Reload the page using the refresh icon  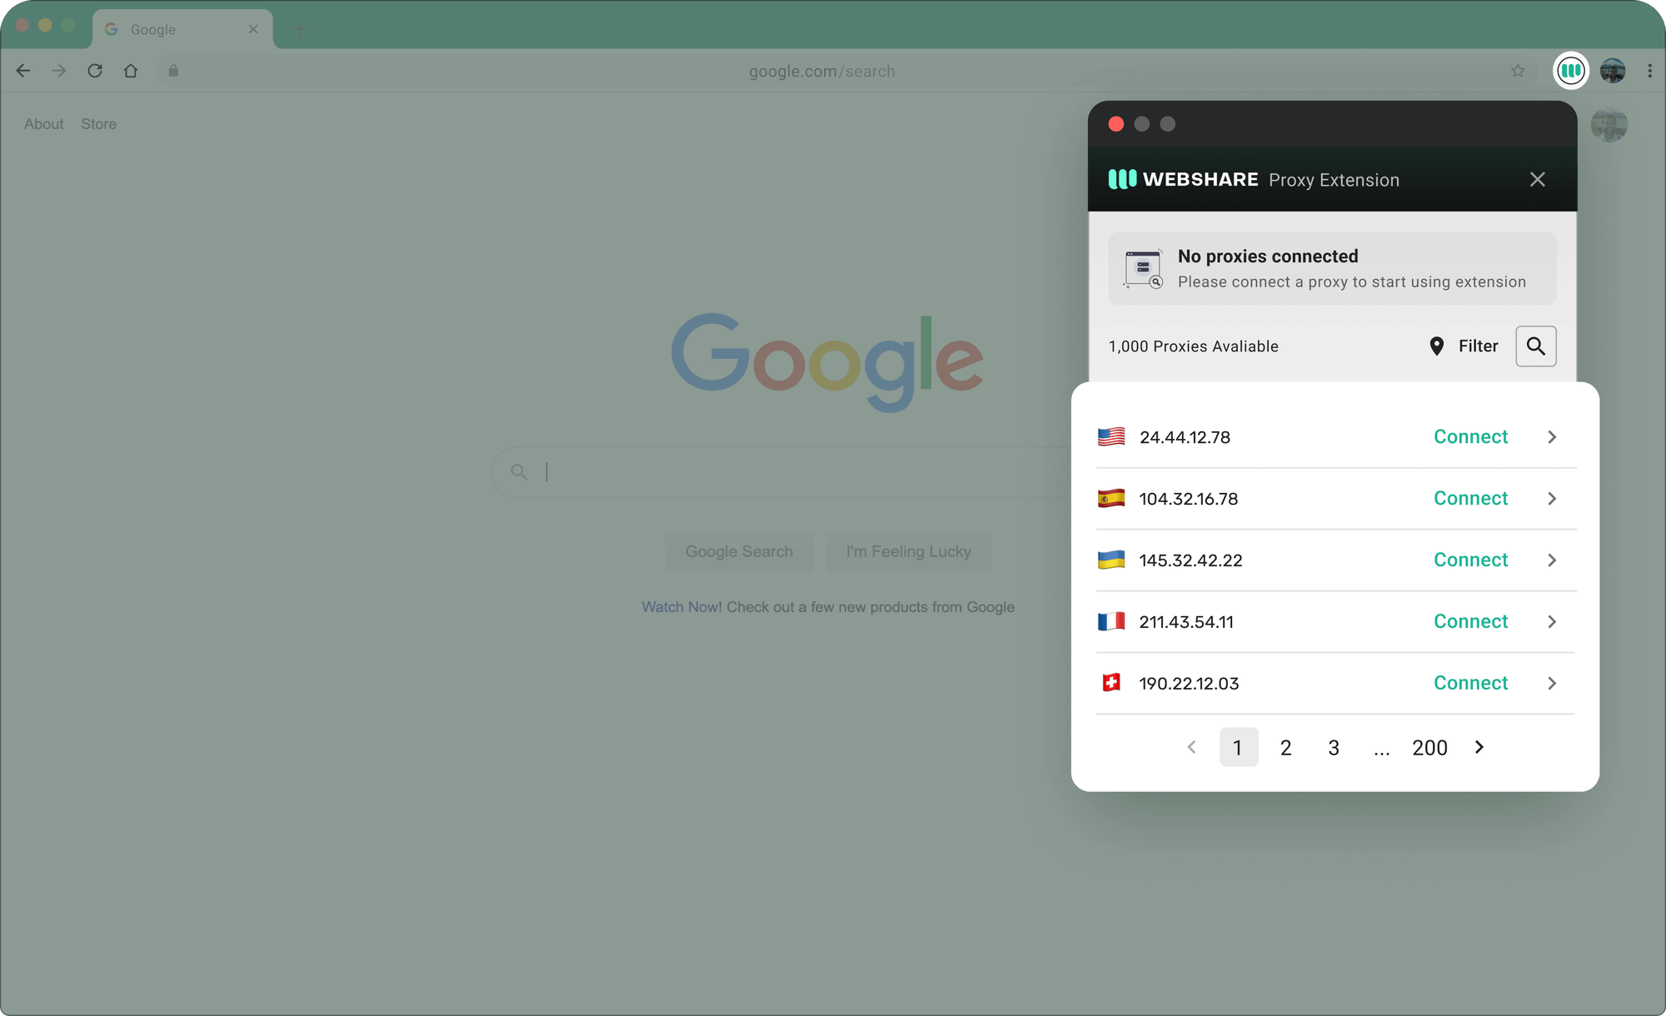click(x=94, y=71)
